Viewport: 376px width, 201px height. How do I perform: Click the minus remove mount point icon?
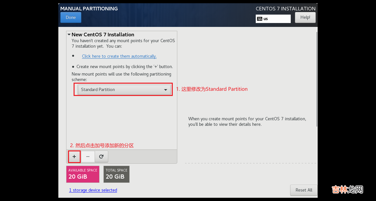88,157
